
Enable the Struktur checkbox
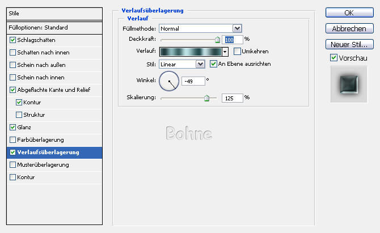click(x=20, y=115)
